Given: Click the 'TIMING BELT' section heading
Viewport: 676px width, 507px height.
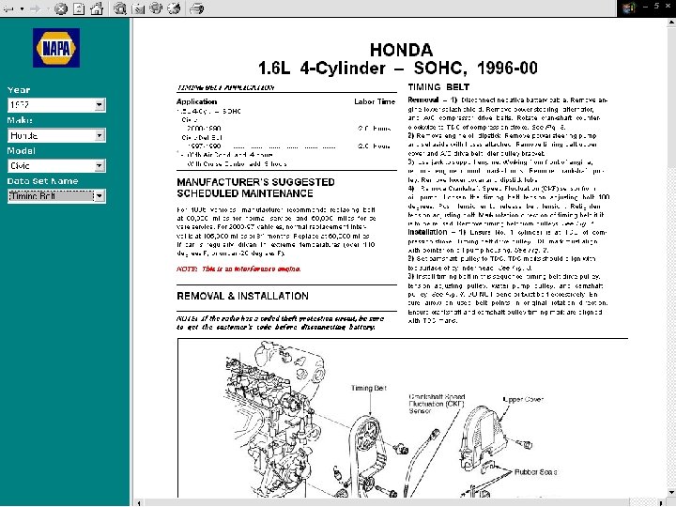Looking at the screenshot, I should [x=438, y=87].
